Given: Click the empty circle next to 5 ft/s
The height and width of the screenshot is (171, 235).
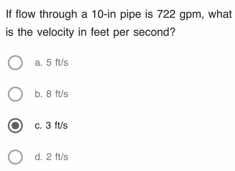Looking at the screenshot, I should 15,63.
